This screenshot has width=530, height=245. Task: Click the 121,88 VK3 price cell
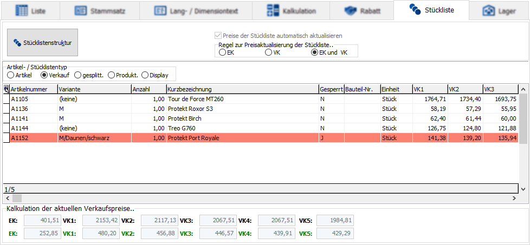coord(501,128)
